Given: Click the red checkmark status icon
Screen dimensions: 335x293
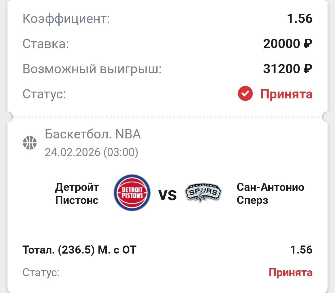Looking at the screenshot, I should tap(245, 94).
